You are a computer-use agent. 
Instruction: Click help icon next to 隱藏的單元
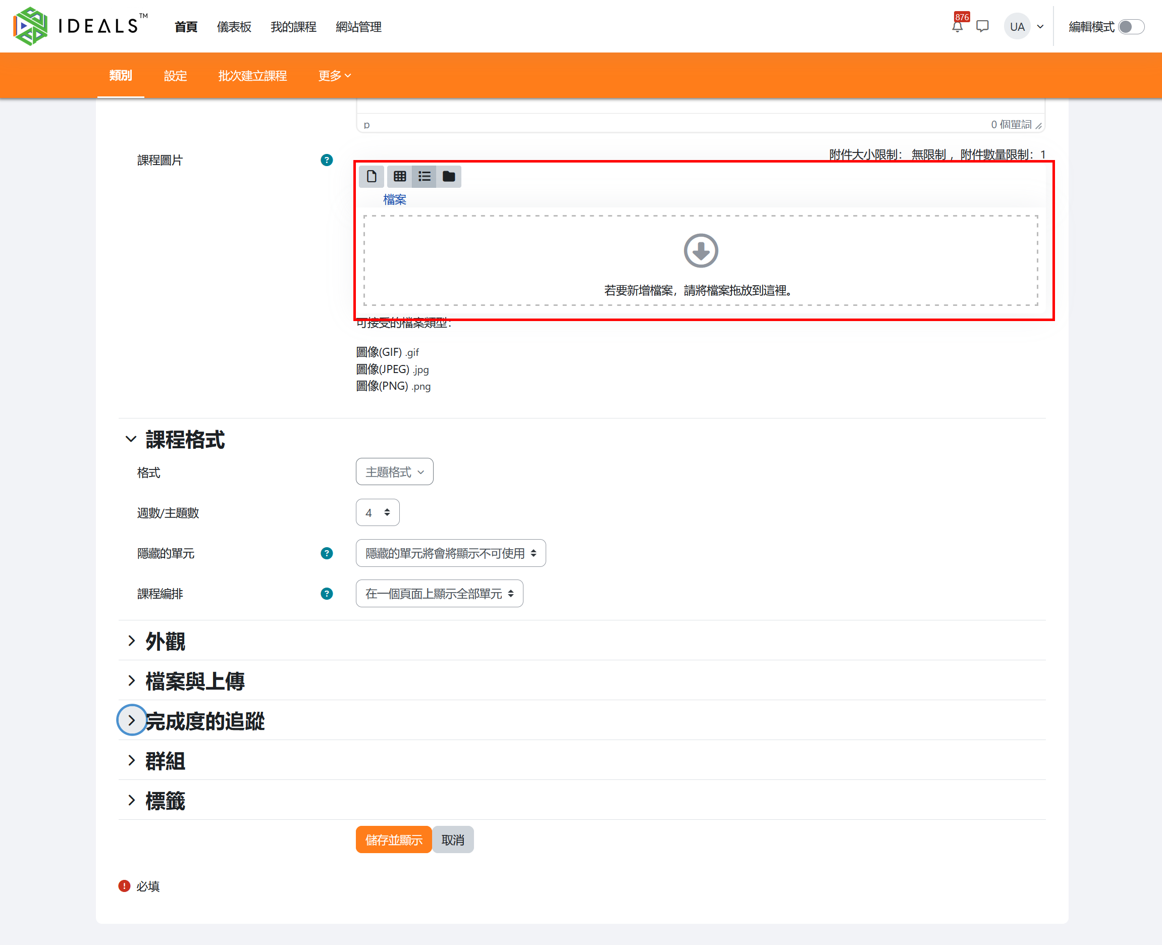(x=327, y=554)
